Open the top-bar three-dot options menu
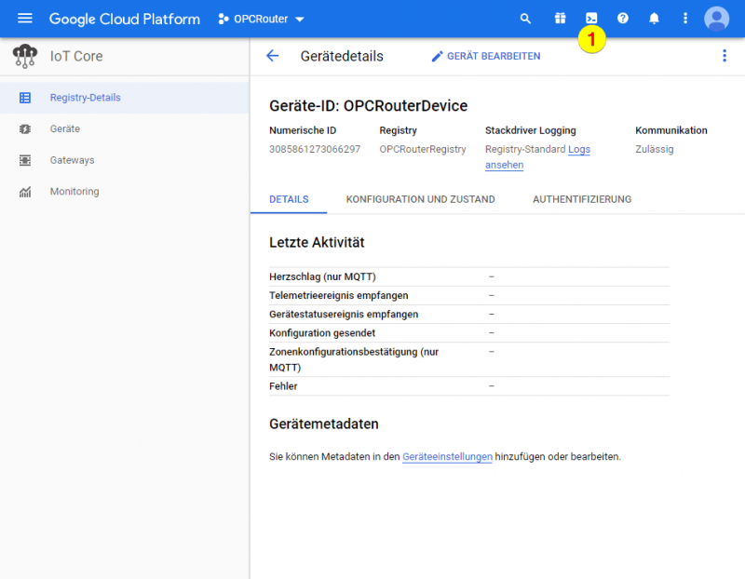This screenshot has width=745, height=579. point(684,18)
